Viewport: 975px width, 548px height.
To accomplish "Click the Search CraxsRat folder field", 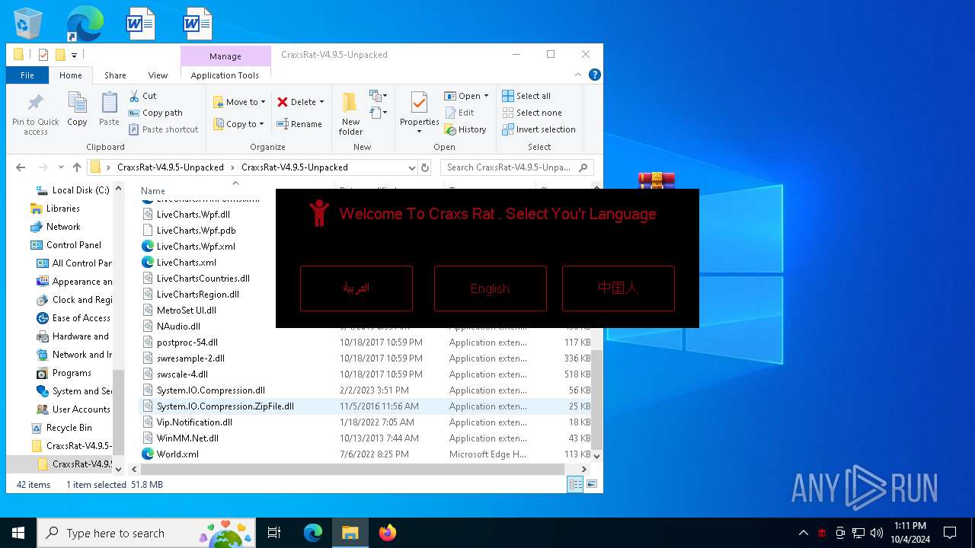I will 516,167.
